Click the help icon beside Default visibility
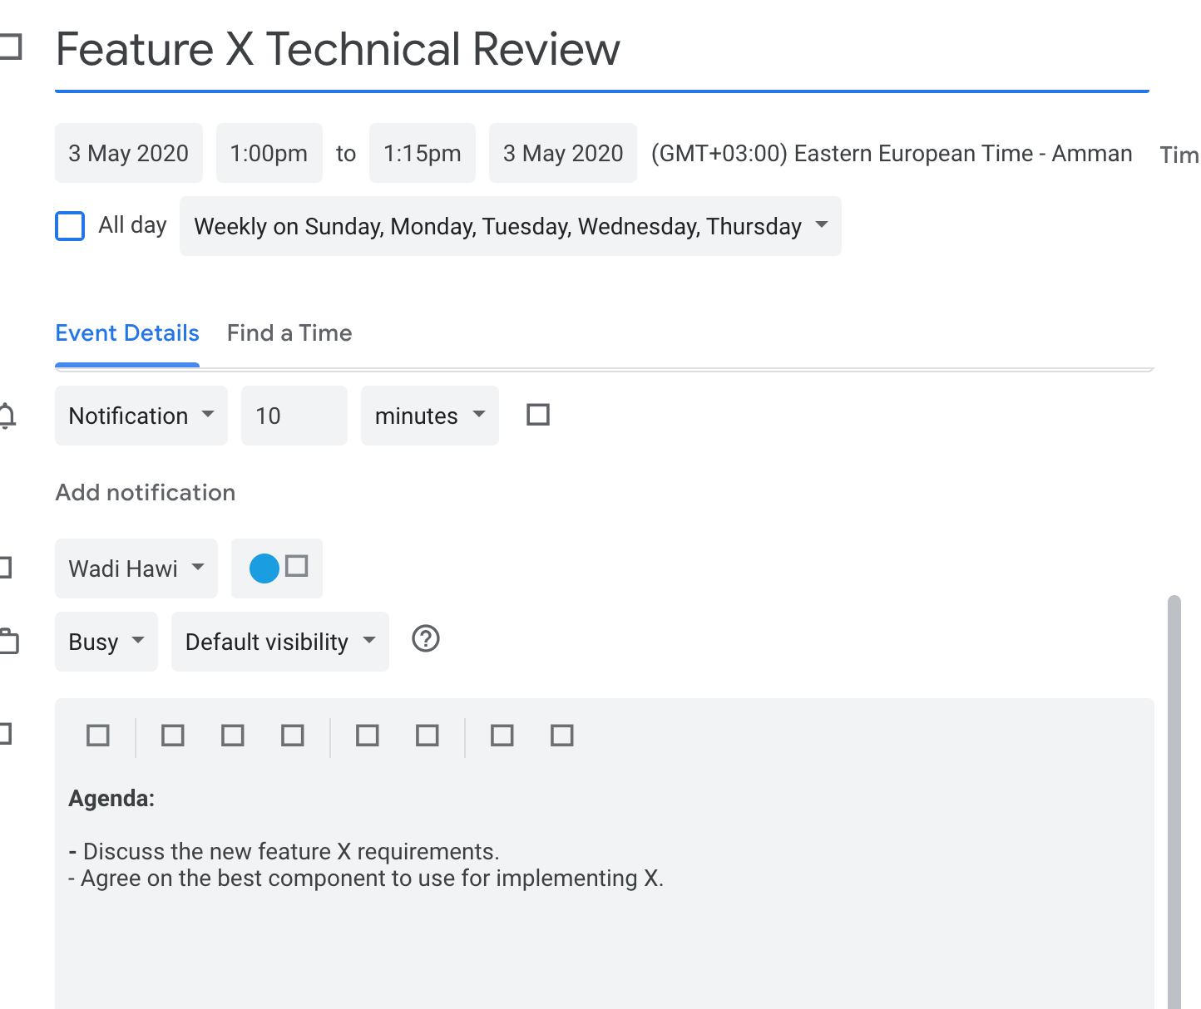Viewport: 1201px width, 1009px height. 426,639
